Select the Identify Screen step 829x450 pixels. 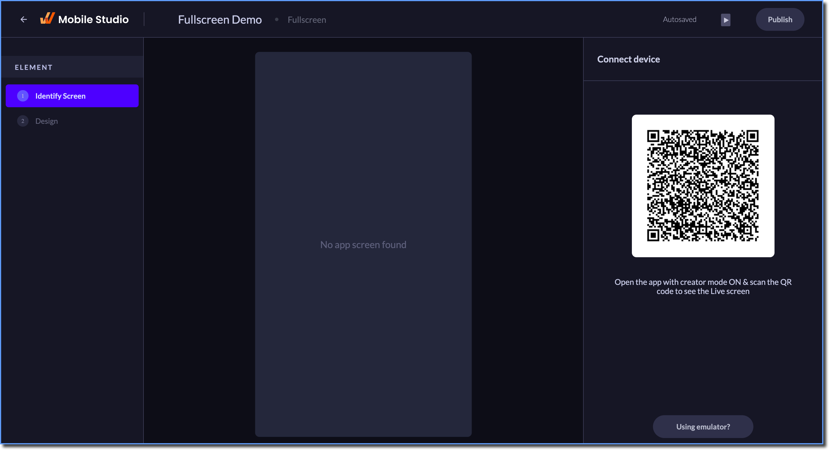coord(72,96)
